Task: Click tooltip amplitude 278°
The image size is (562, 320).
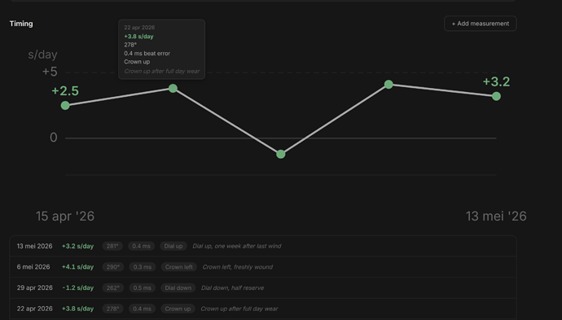Action: [130, 45]
